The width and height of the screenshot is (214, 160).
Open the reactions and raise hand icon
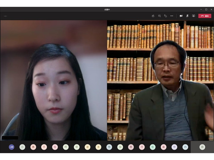point(166,16)
